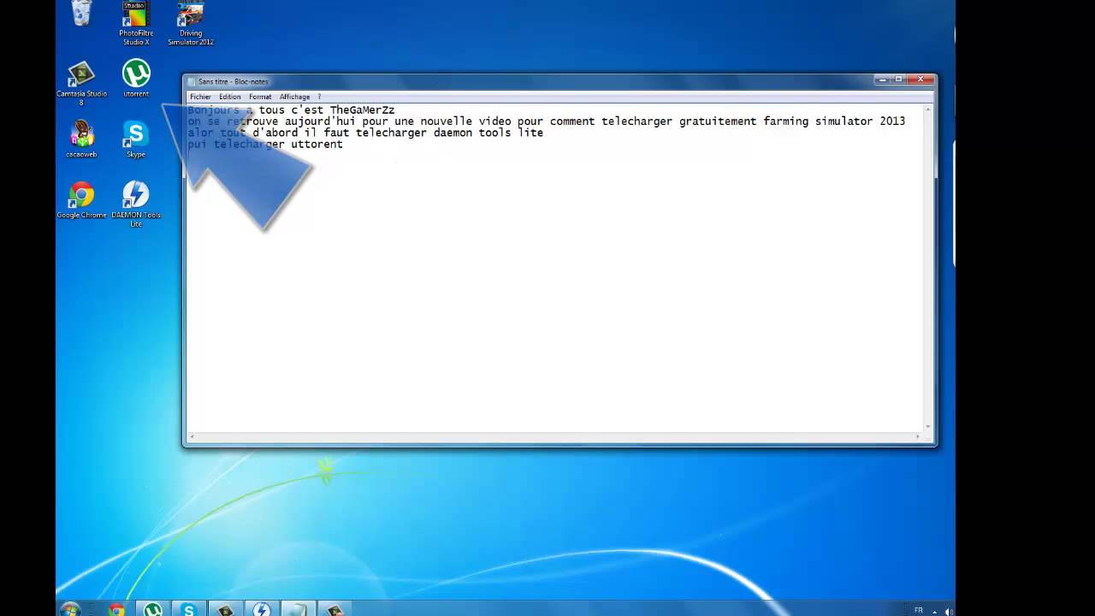Select the Skype desktop shortcut
Image resolution: width=1095 pixels, height=616 pixels.
click(136, 139)
